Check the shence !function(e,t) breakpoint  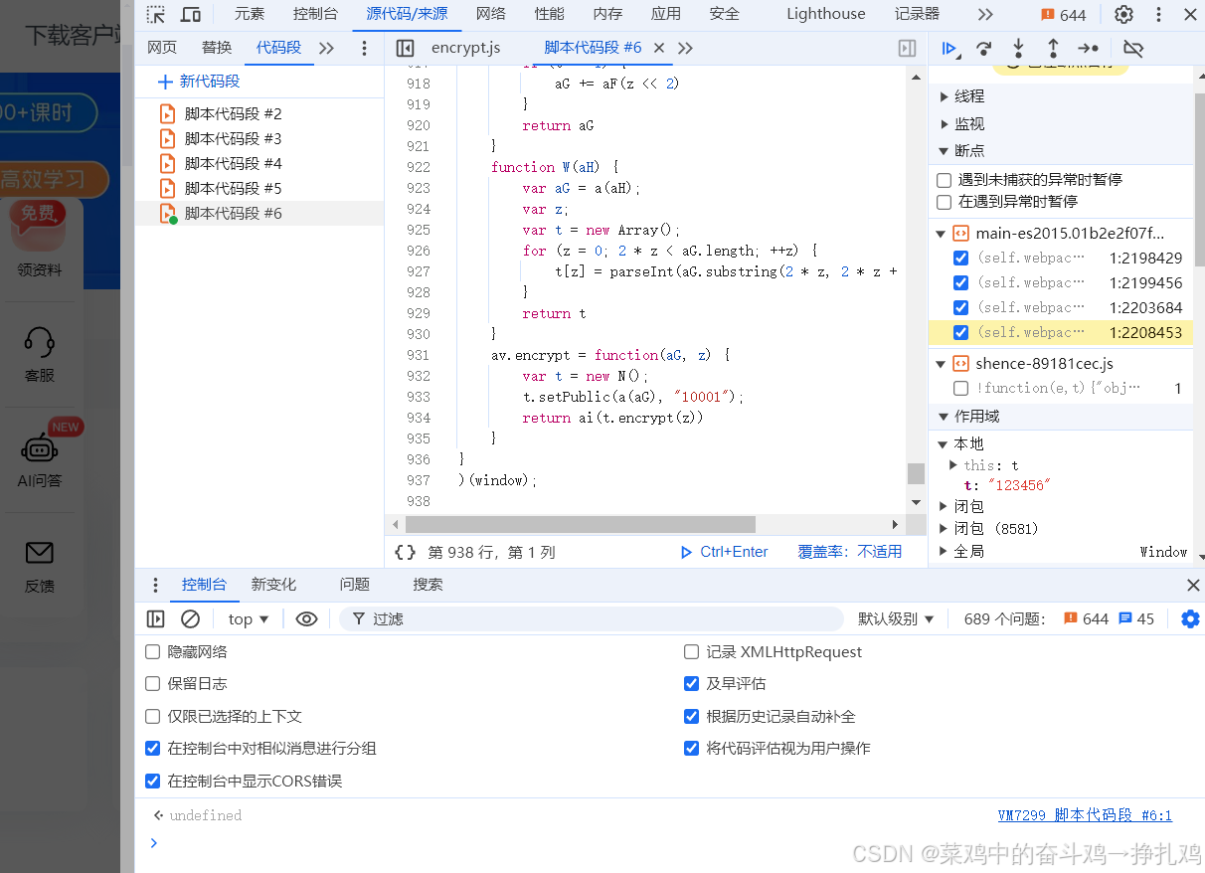pos(960,388)
